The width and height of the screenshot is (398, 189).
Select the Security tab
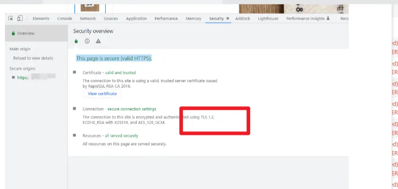216,18
